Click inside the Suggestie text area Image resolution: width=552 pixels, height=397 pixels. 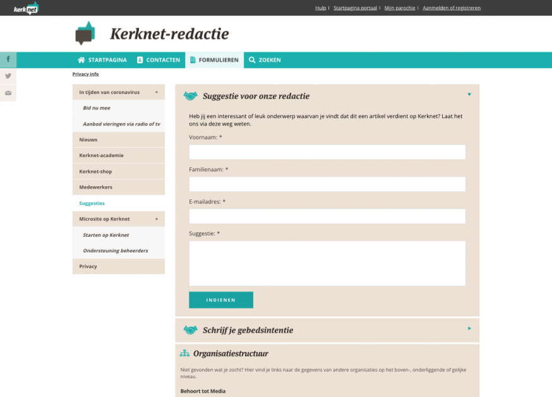click(x=327, y=263)
